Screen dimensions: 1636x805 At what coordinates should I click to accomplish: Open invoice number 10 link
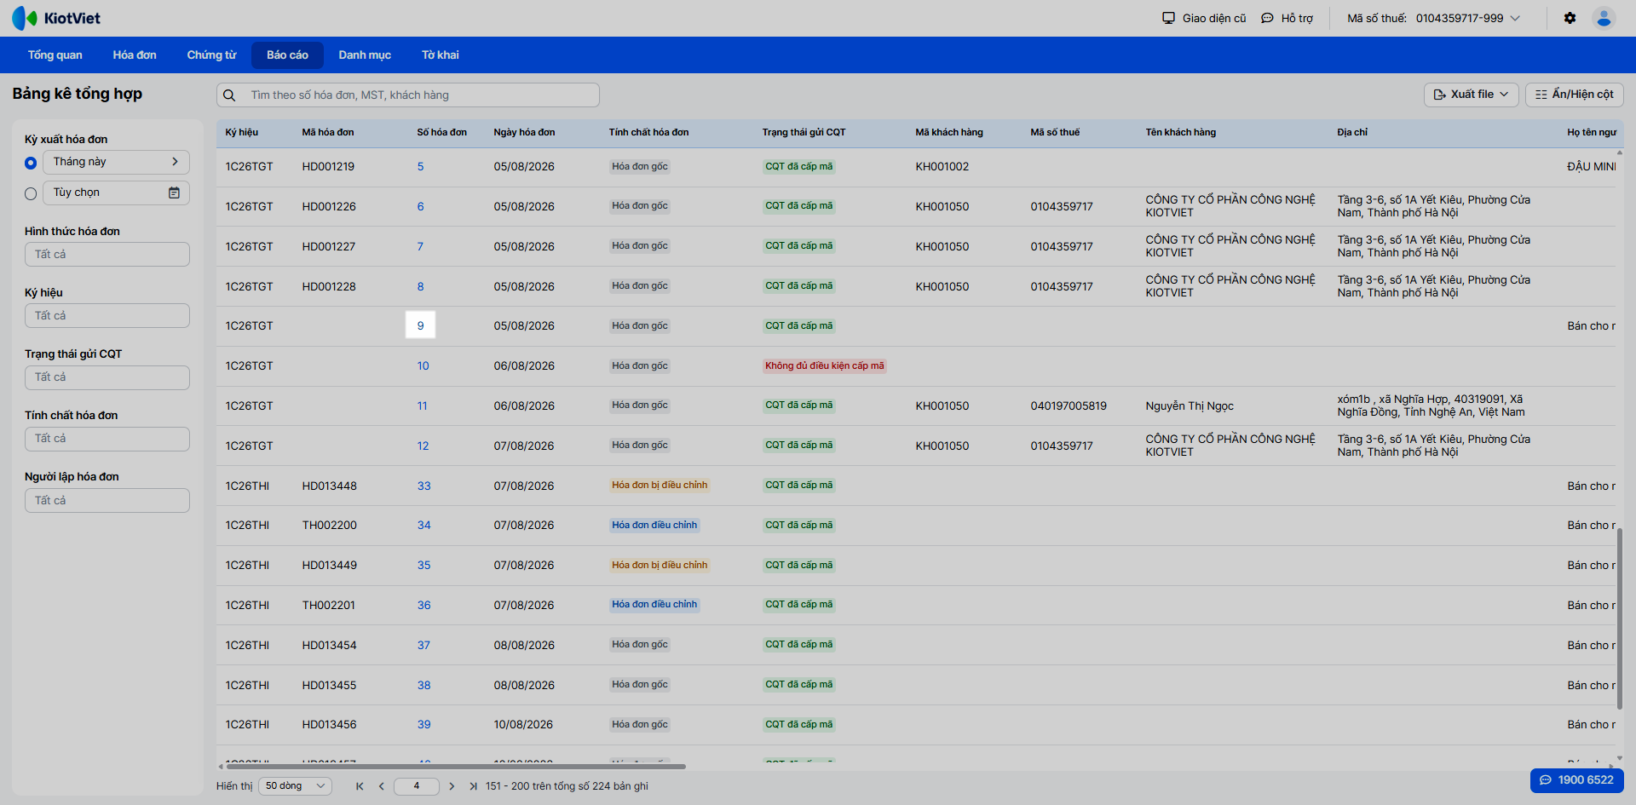pos(423,366)
